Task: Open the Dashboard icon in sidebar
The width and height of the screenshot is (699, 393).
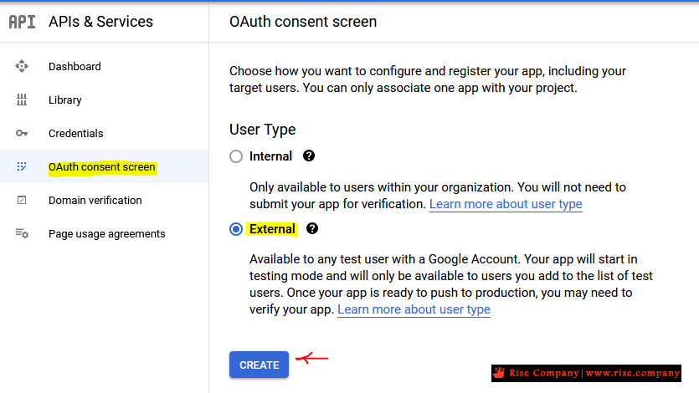Action: 22,66
